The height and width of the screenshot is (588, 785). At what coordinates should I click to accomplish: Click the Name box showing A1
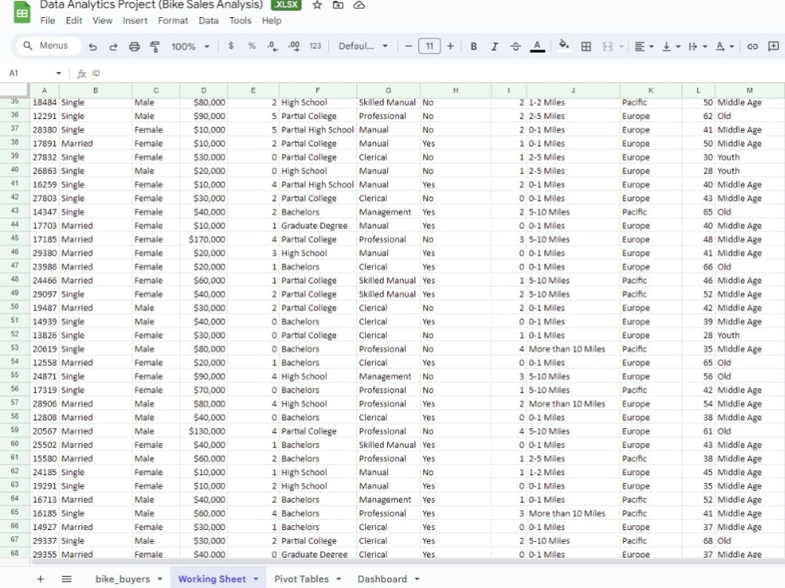[30, 73]
